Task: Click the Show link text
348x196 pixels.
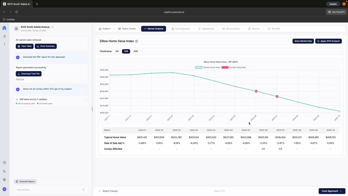Action: 20,79
